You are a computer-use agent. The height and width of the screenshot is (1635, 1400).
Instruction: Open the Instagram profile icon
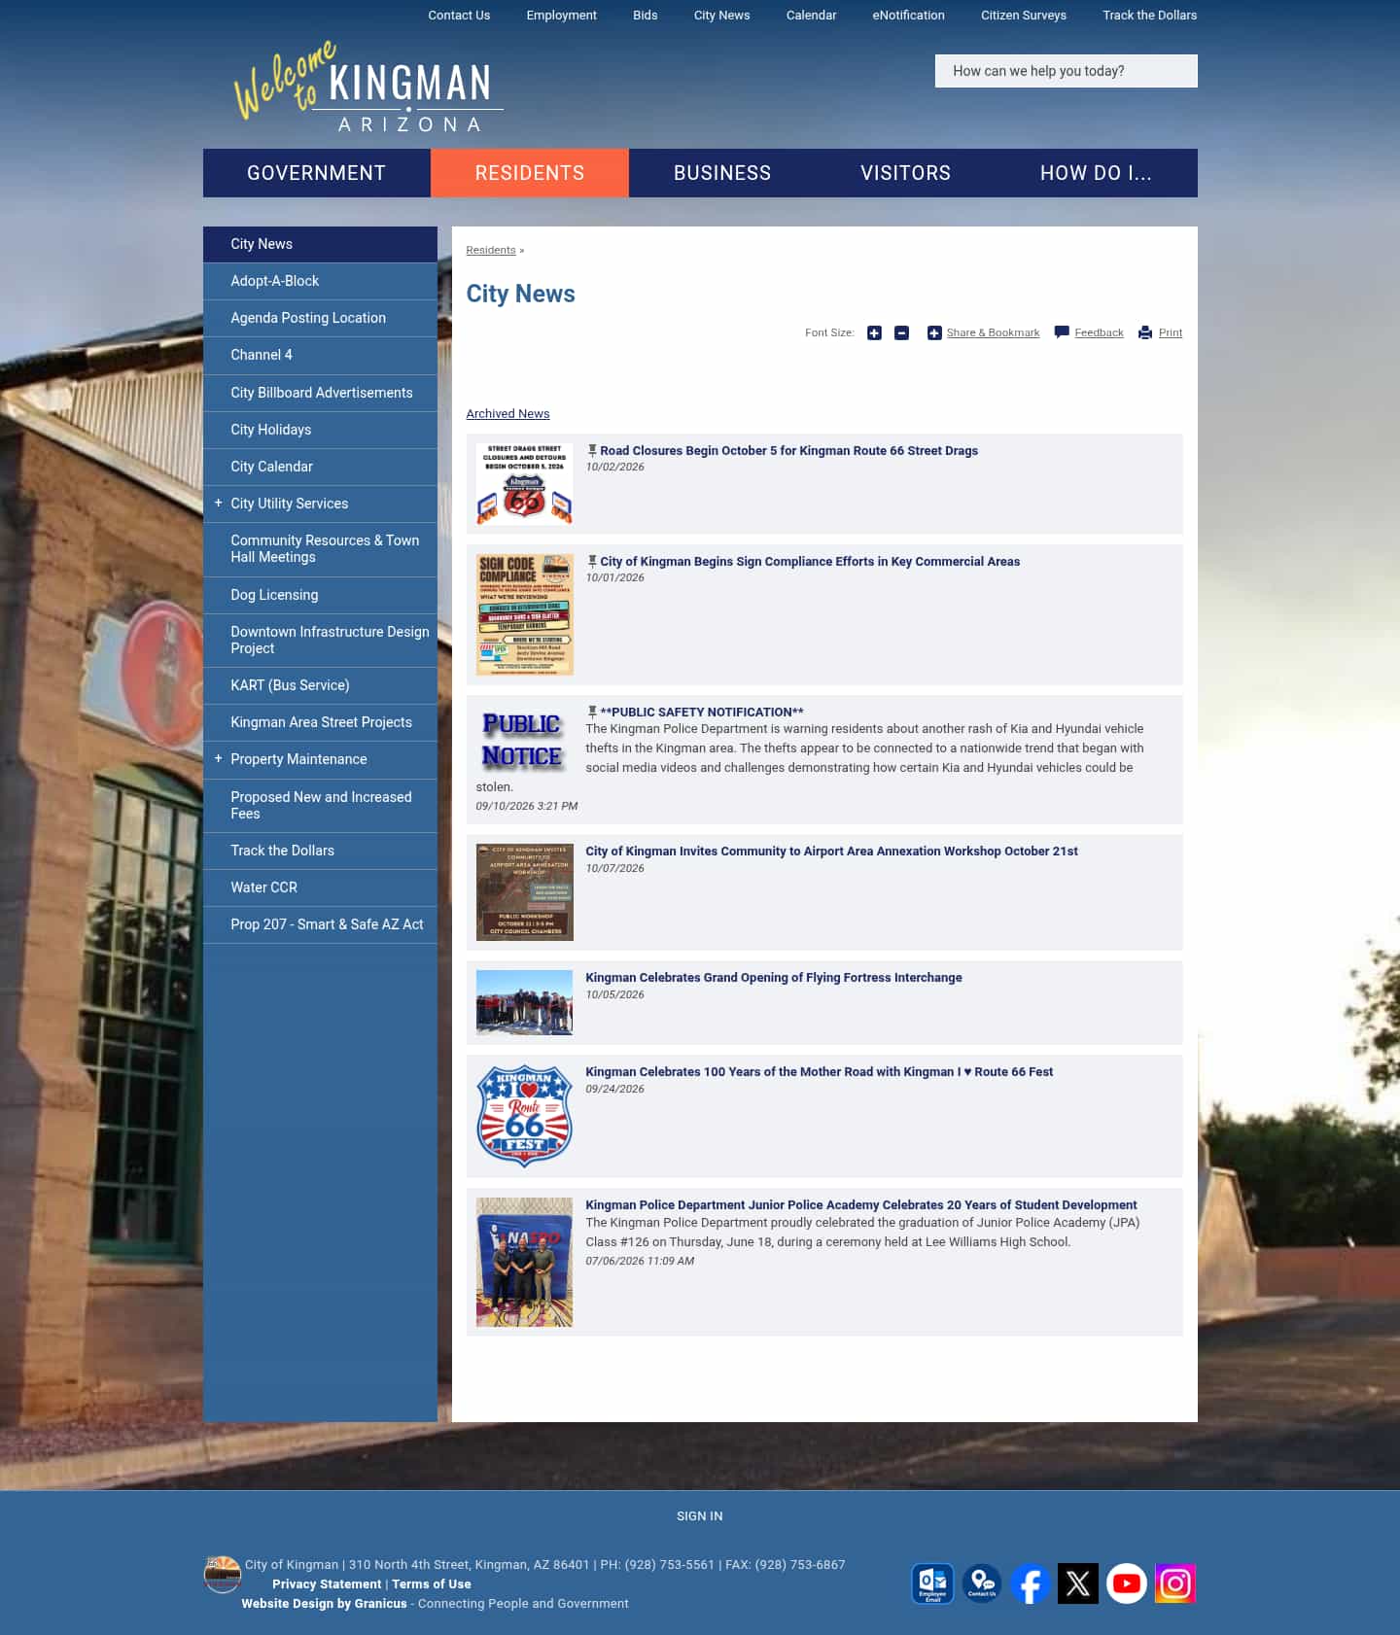click(1175, 1583)
